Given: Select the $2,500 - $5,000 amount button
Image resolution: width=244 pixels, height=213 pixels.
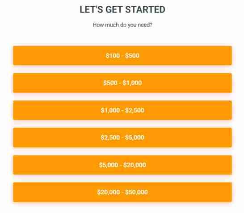Looking at the screenshot, I should 122,138.
